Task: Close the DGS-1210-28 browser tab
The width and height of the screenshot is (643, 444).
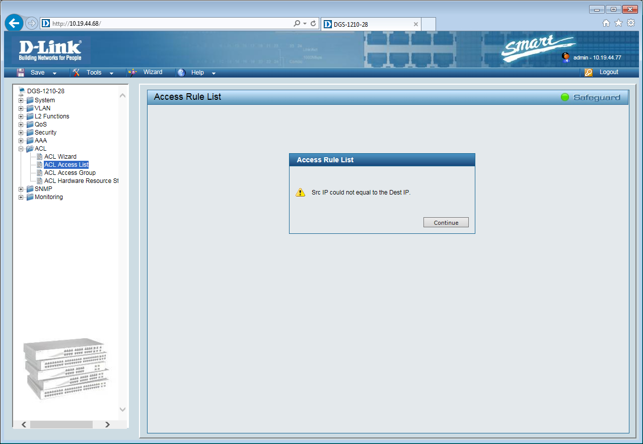Action: [x=416, y=24]
